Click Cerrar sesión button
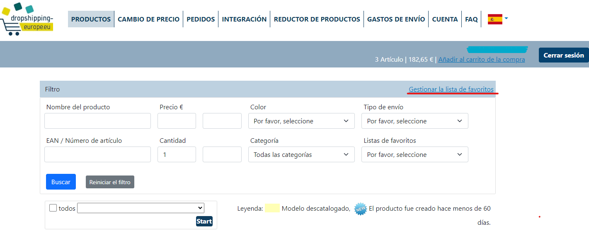The width and height of the screenshot is (589, 238). [564, 55]
